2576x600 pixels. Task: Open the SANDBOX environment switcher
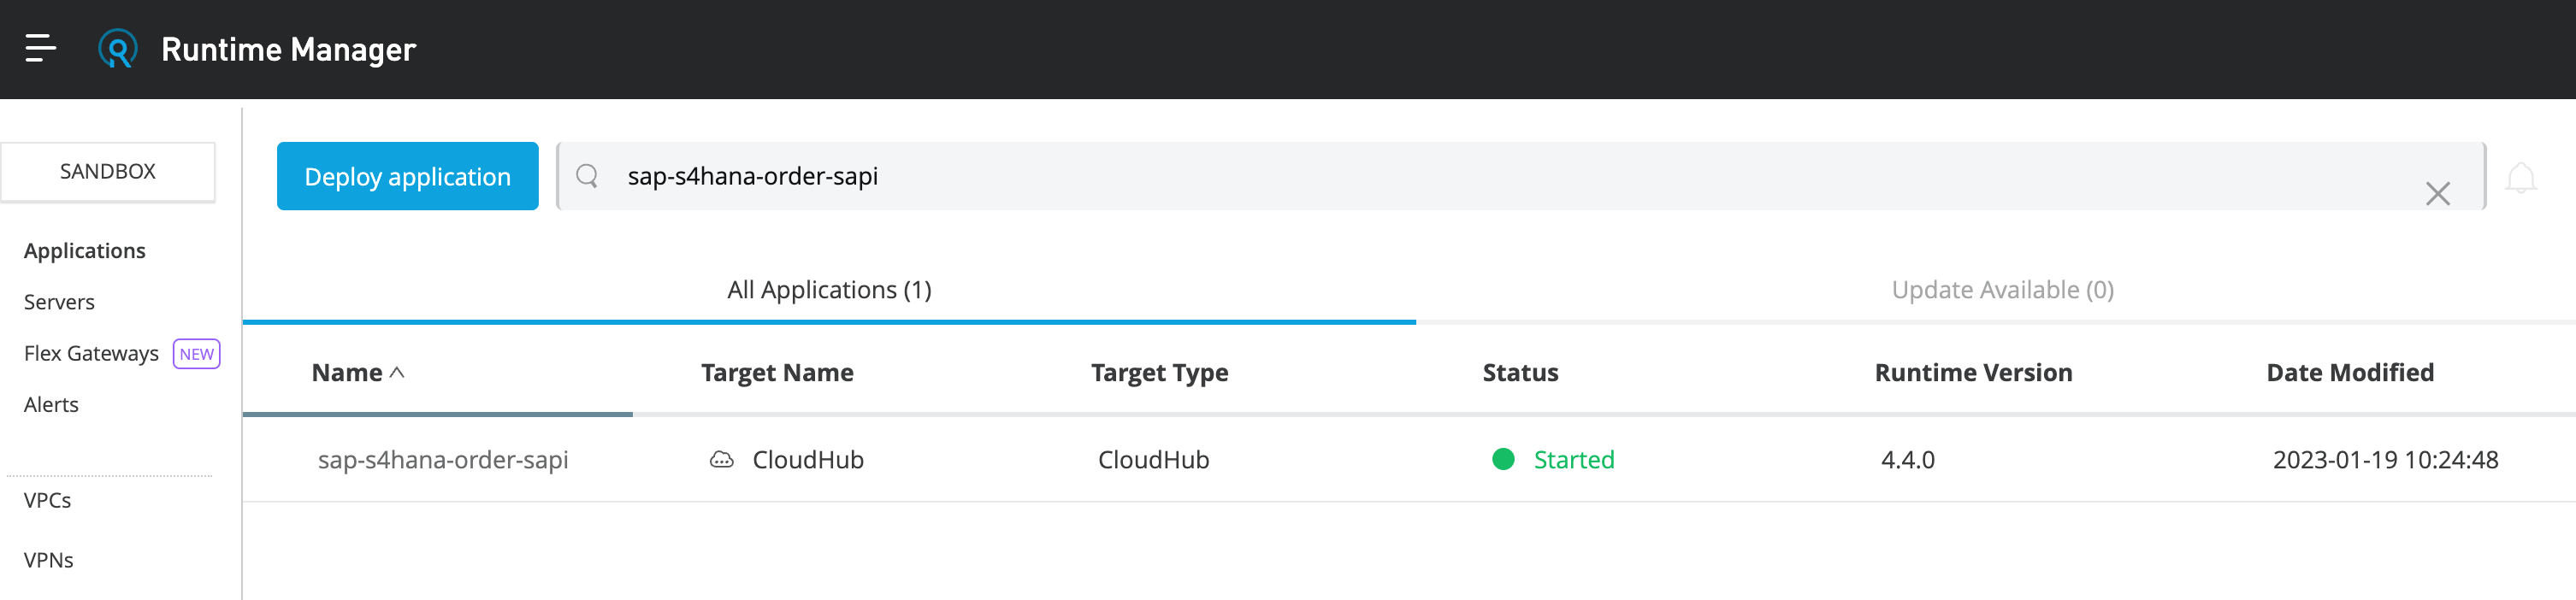click(108, 172)
